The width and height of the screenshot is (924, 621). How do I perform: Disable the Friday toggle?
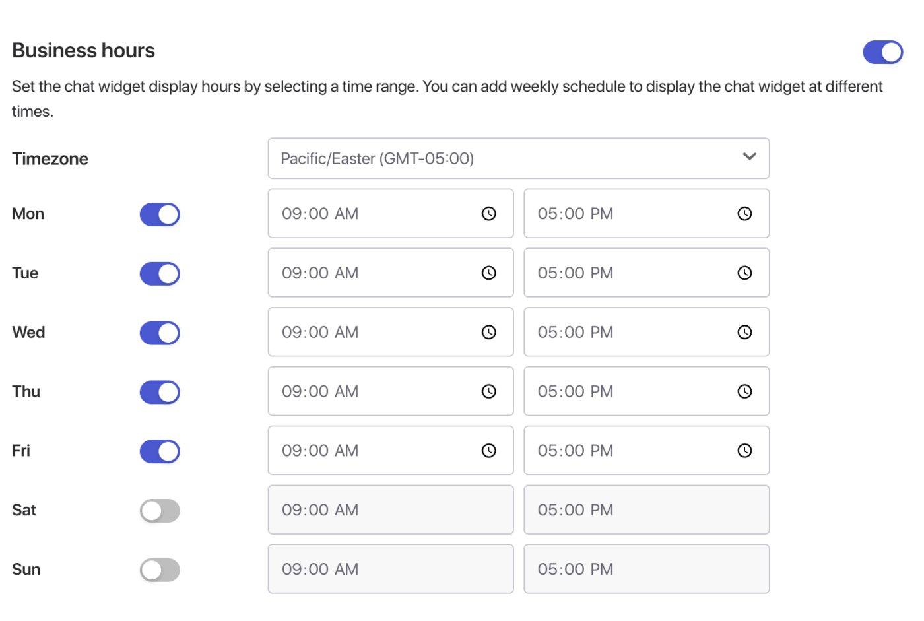[x=160, y=452]
